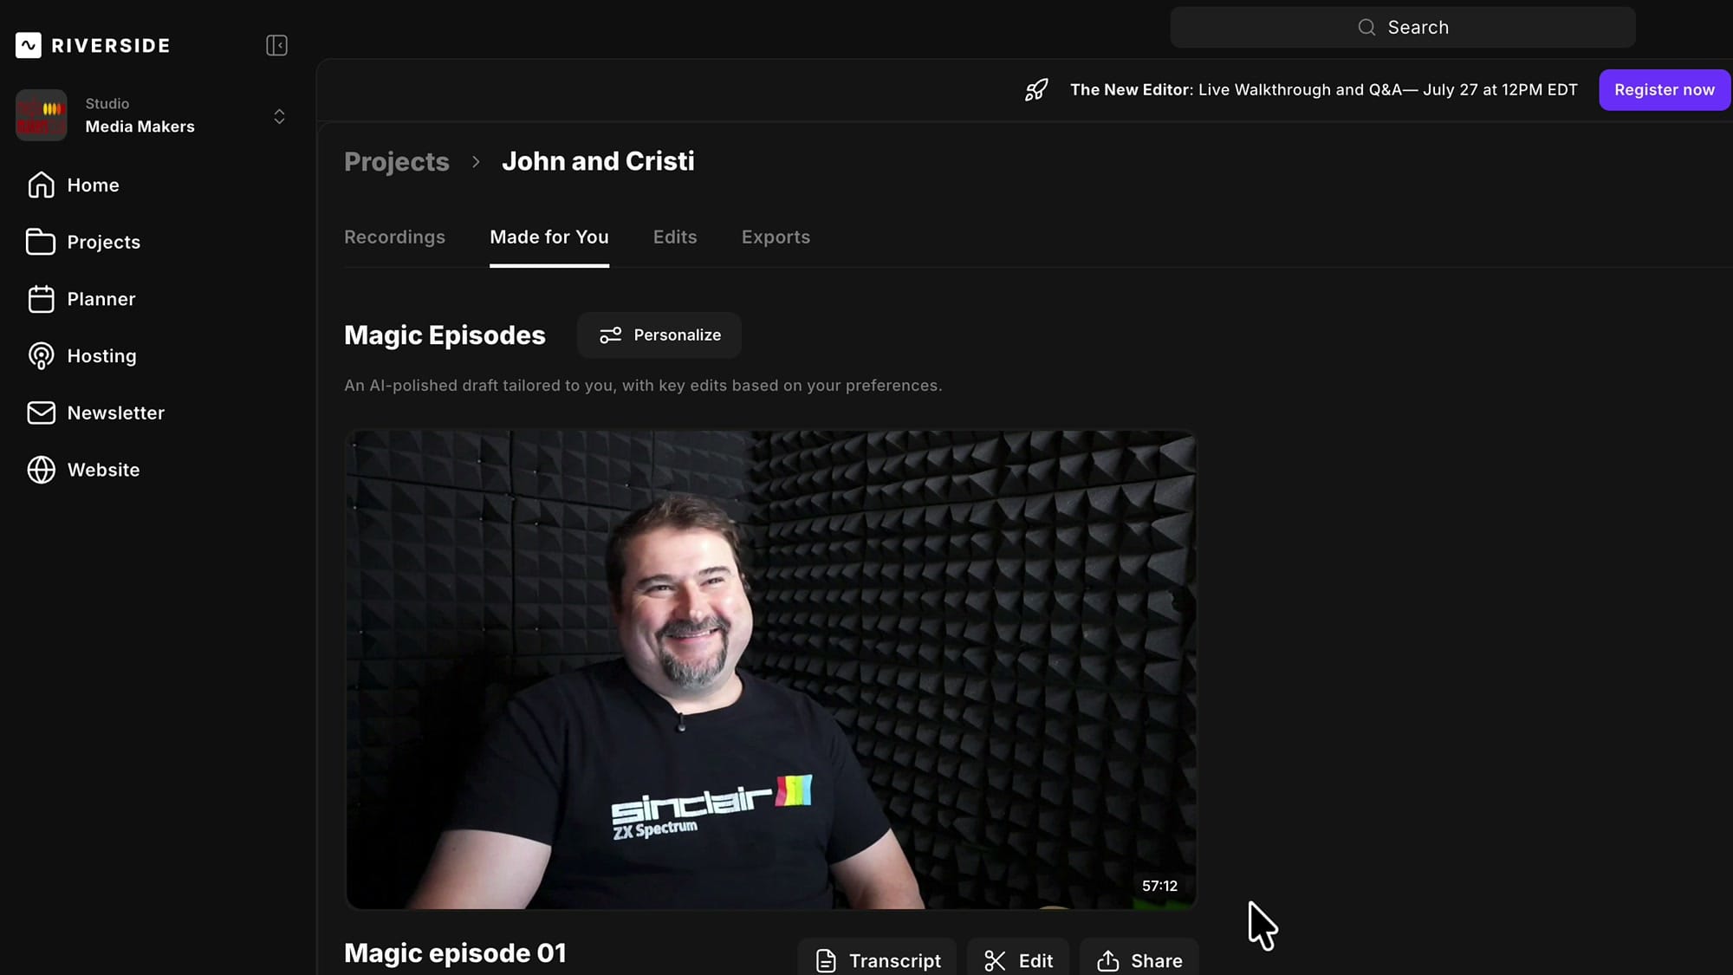
Task: Click the John and Cristi project title
Action: [598, 161]
